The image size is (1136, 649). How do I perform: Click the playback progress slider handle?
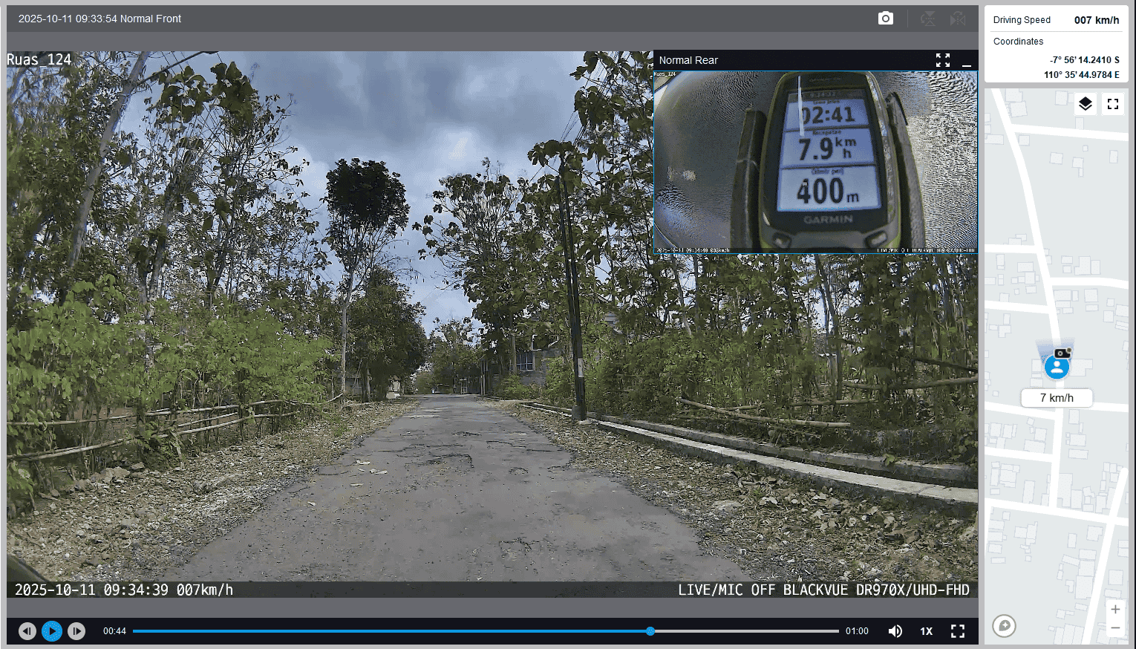650,631
